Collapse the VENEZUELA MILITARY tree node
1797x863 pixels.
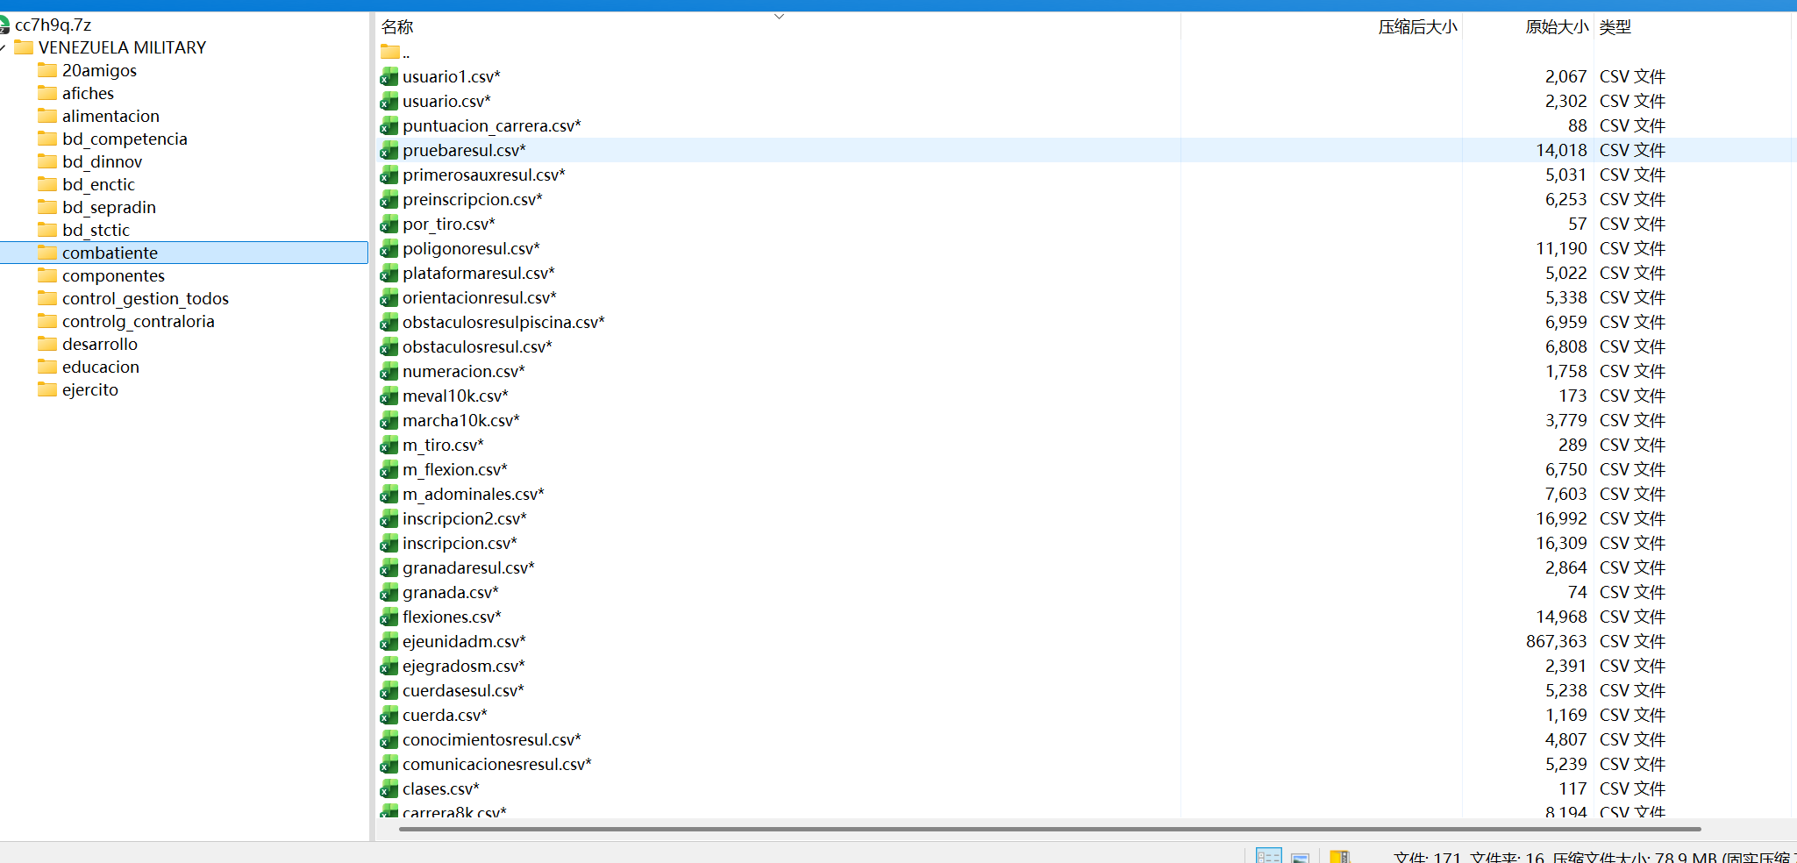[4, 47]
